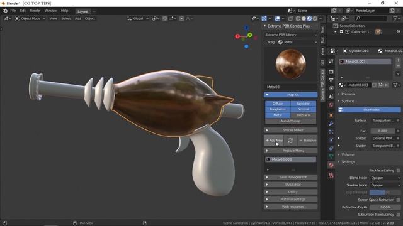This screenshot has width=403, height=226.
Task: Open the Window menu
Action: click(50, 11)
